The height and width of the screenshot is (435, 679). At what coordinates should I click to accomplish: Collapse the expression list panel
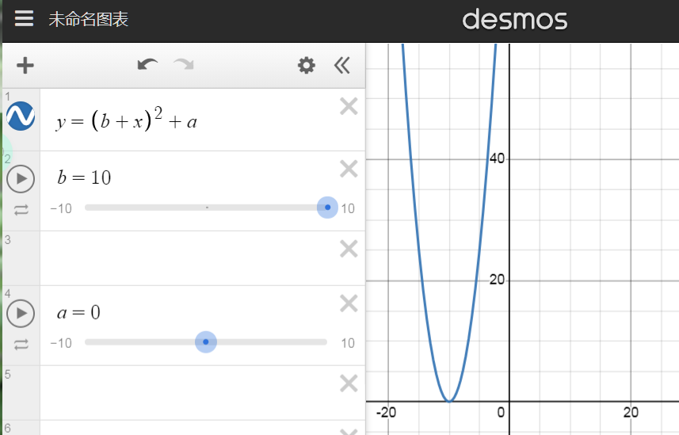tap(341, 66)
